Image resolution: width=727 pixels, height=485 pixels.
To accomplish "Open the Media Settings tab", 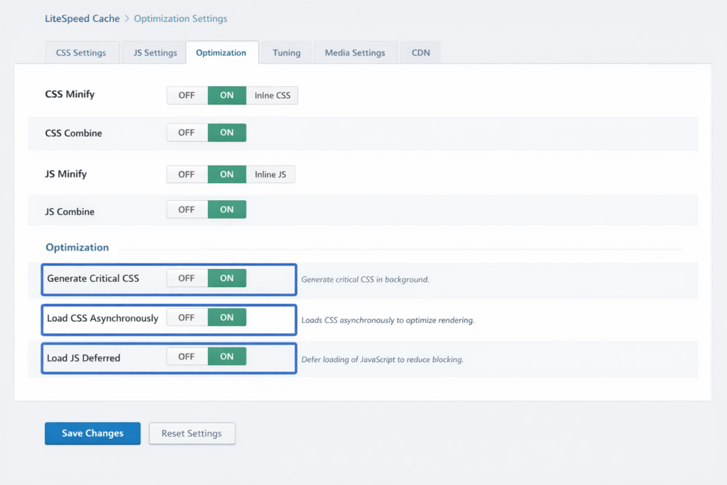I will click(x=355, y=53).
